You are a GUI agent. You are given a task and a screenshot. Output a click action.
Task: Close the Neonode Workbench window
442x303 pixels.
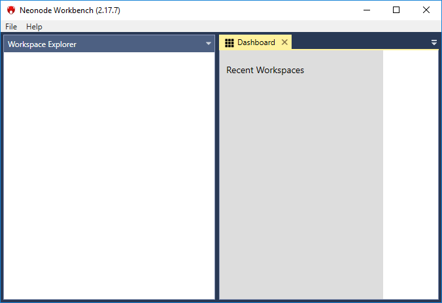click(426, 10)
